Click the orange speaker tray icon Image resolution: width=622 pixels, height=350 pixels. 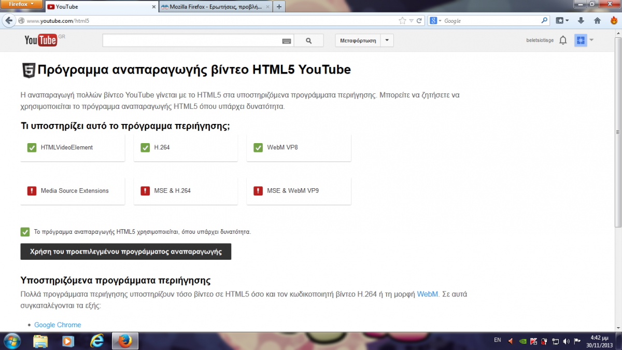coord(511,341)
